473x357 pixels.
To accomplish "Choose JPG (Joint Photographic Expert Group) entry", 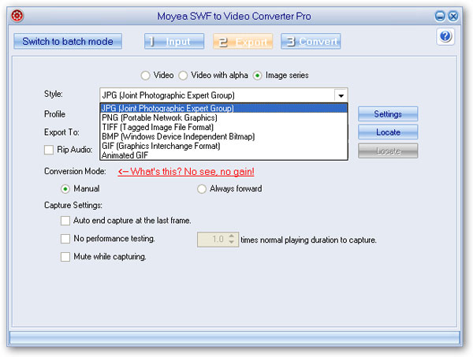I will pos(224,108).
